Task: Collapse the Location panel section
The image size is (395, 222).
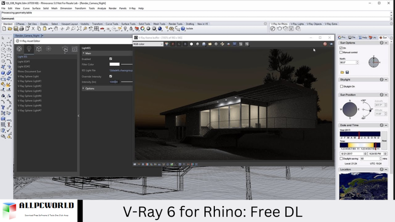Action: coord(386,170)
